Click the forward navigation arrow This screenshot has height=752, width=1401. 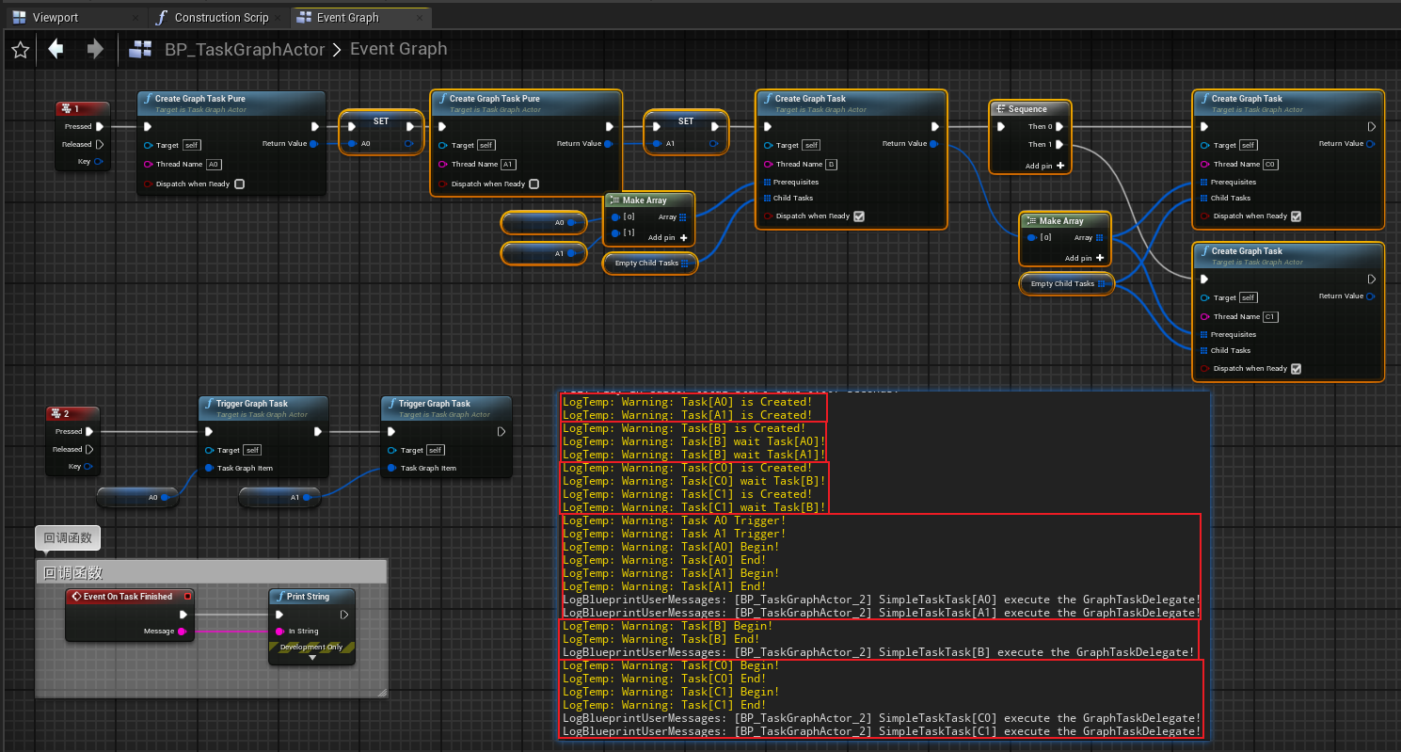pos(94,49)
